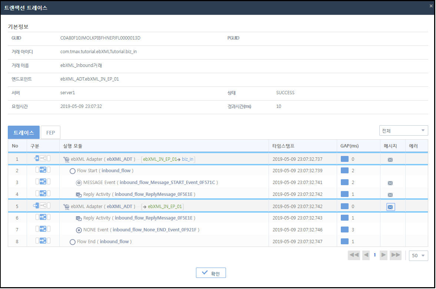Select the 트레이스 tab
Viewport: 436px width, 289px height.
click(24, 132)
